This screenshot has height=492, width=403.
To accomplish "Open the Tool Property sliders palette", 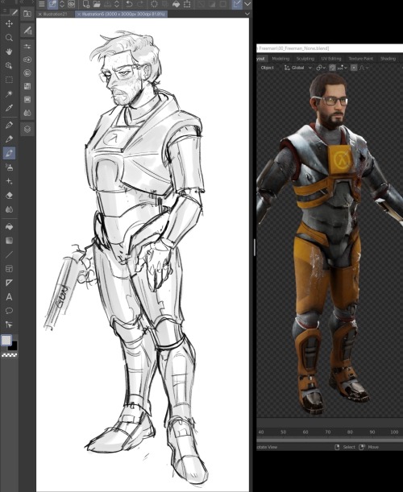I will [27, 47].
